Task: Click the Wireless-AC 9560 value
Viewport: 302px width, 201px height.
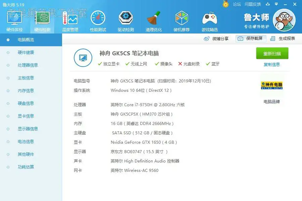Action: pos(135,171)
